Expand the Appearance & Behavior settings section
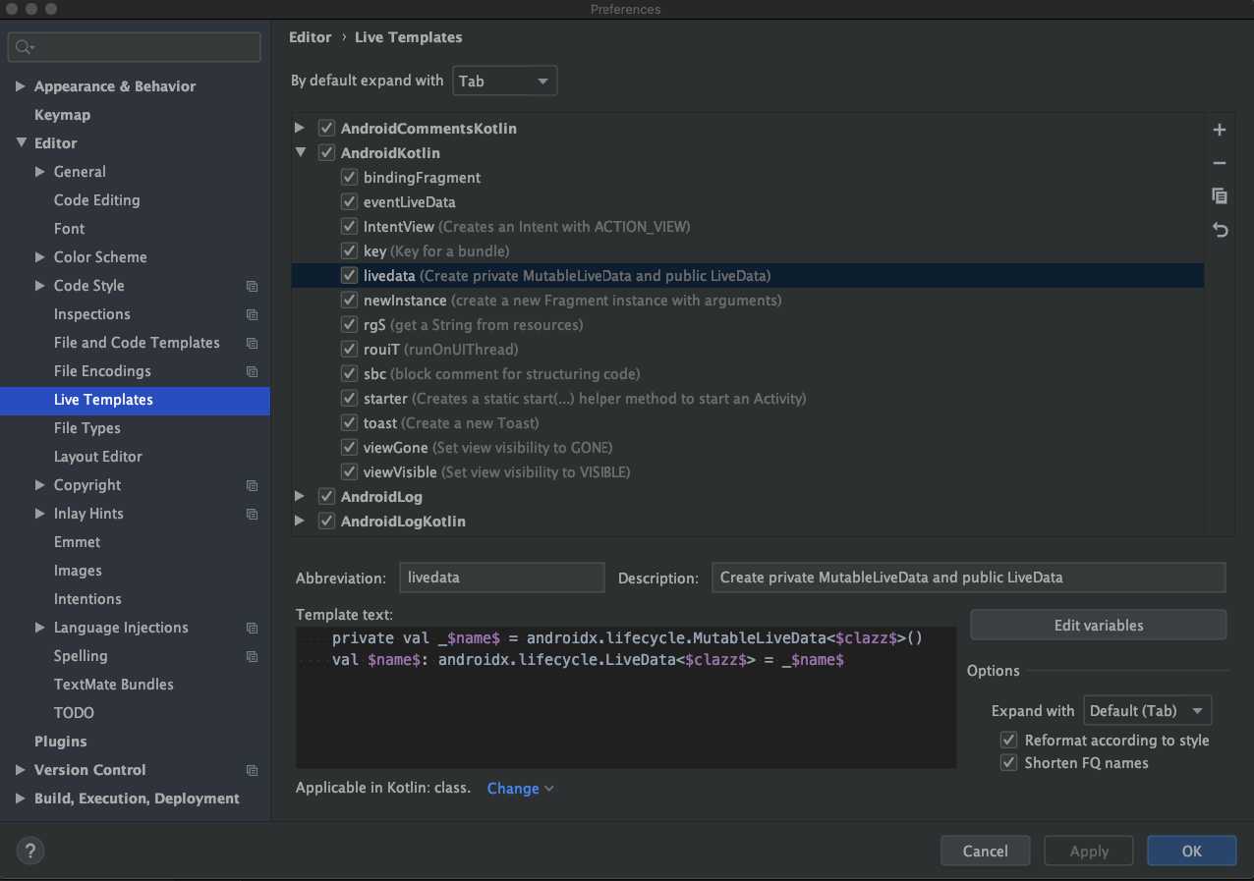Image resolution: width=1254 pixels, height=881 pixels. tap(21, 86)
